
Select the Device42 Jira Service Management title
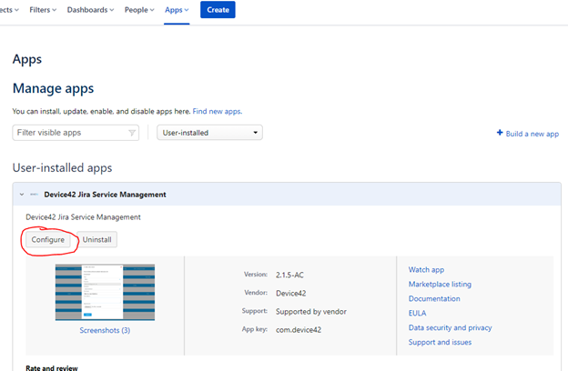105,195
